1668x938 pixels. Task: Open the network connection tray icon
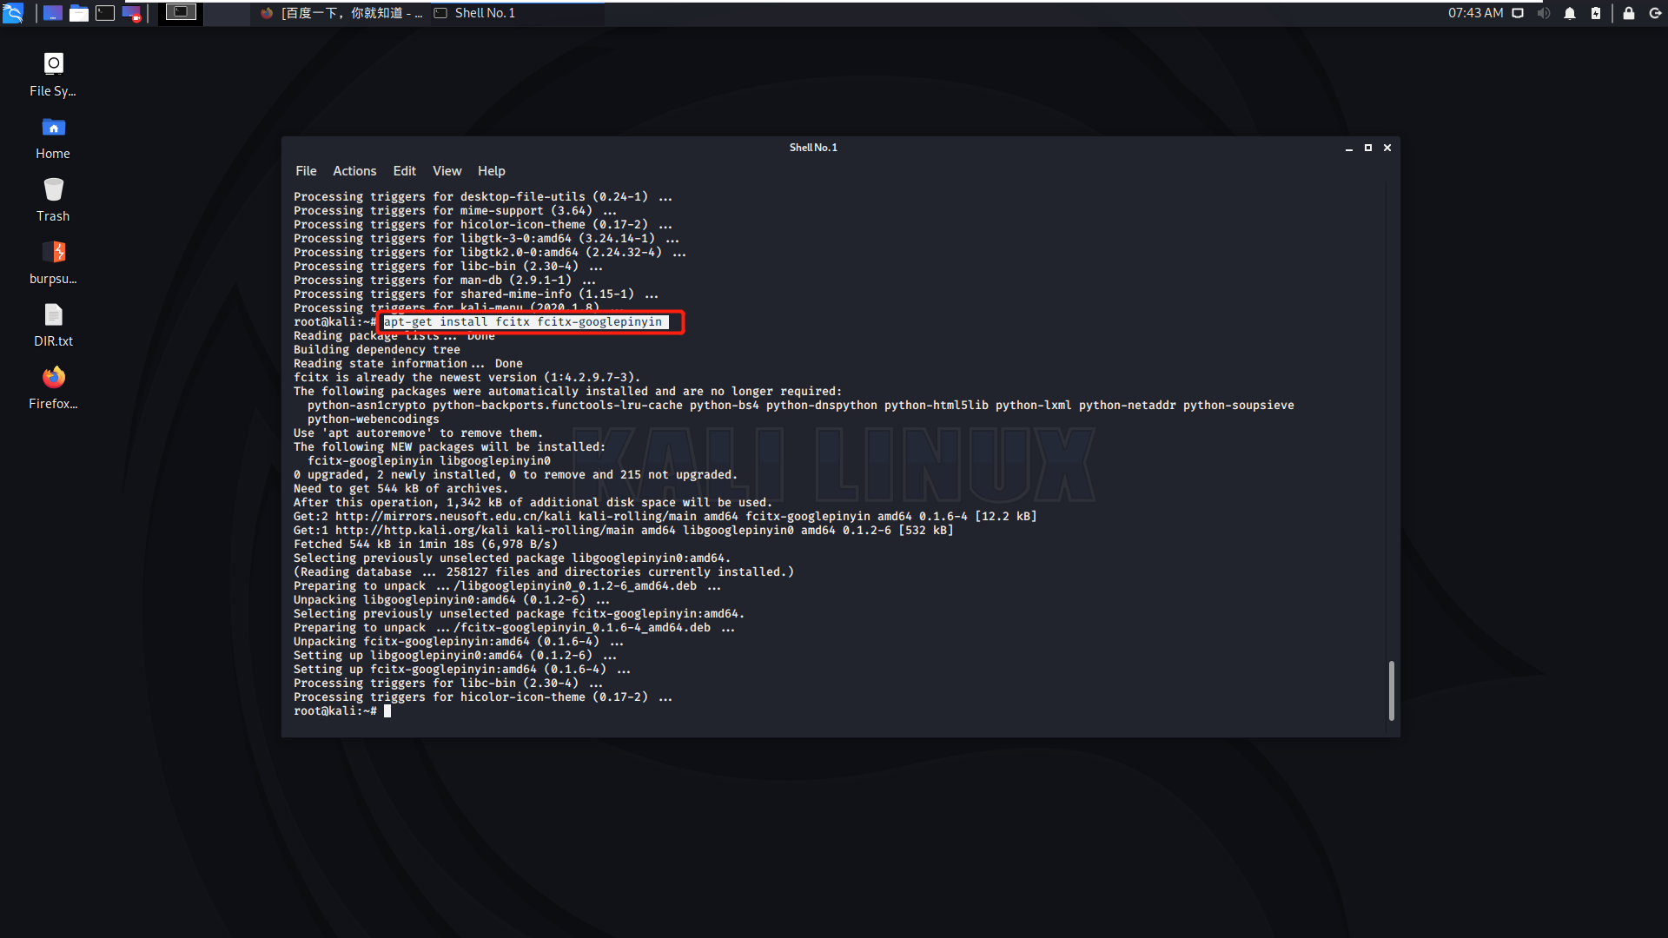(1518, 13)
